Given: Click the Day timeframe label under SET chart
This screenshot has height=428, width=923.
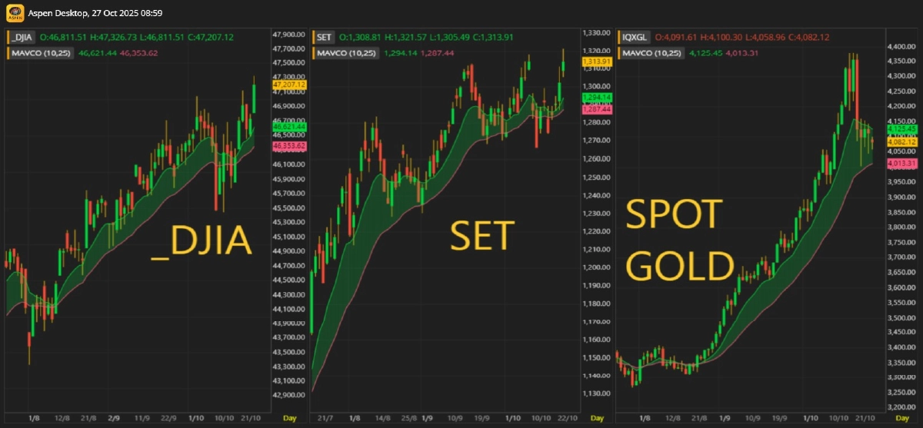Looking at the screenshot, I should (597, 418).
